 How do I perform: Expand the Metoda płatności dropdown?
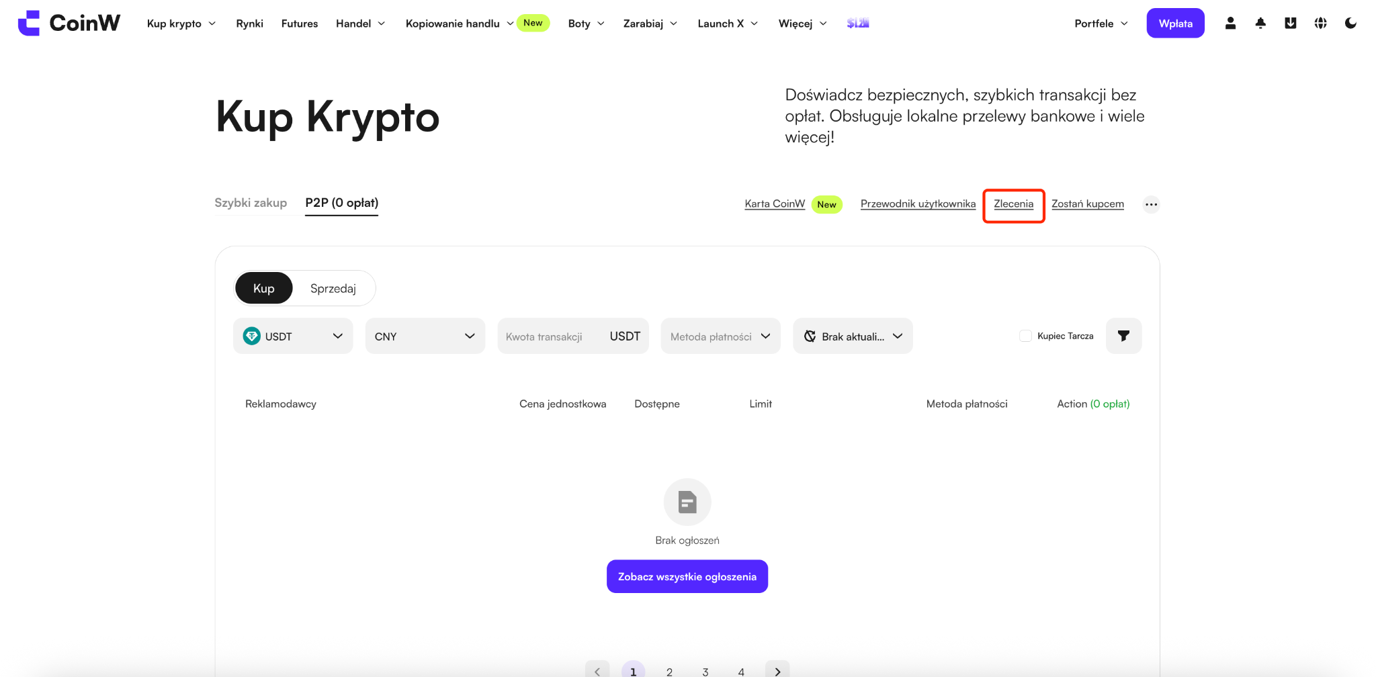tap(720, 336)
